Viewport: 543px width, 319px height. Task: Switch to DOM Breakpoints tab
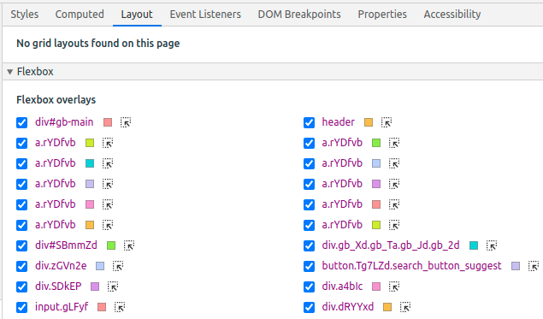click(x=299, y=15)
